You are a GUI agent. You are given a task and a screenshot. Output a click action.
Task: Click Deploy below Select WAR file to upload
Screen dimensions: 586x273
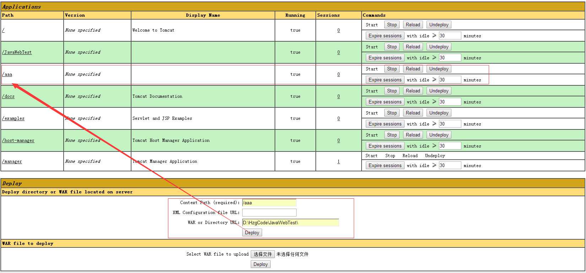260,264
